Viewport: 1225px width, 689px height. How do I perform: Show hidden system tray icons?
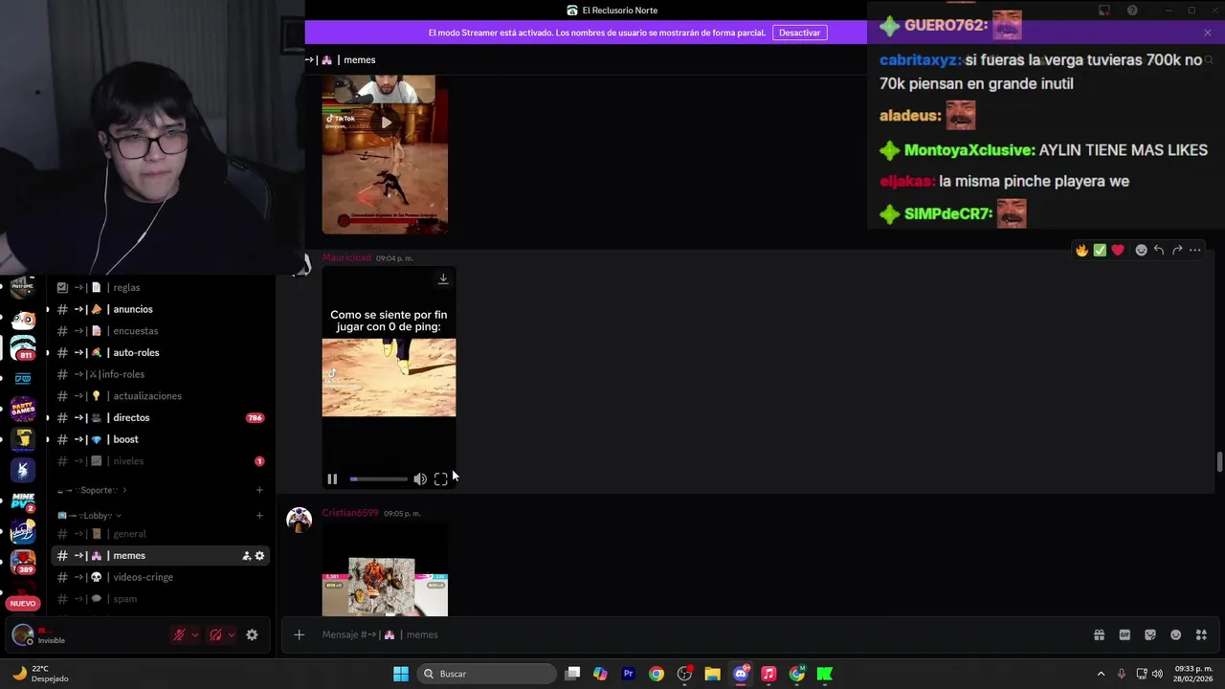(x=1101, y=674)
